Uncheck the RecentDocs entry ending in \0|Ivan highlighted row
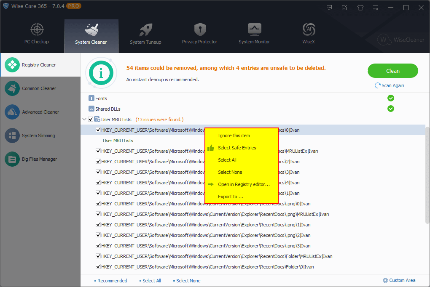 [x=98, y=130]
